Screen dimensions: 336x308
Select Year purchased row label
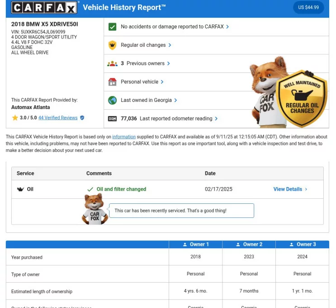27,257
